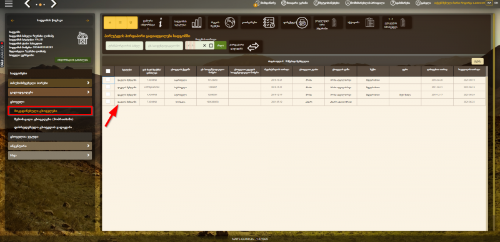Select the U button in the yellow segmented control

(x=131, y=23)
